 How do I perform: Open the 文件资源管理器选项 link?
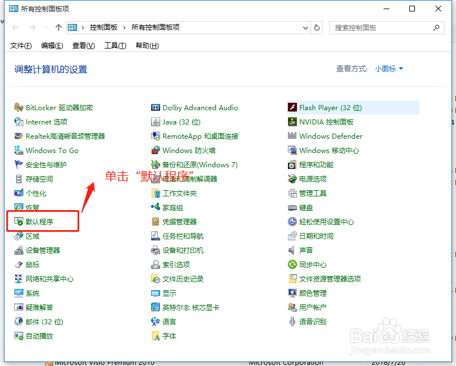330,279
